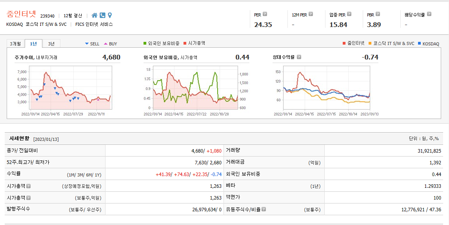Click the 외국인 보유비중 시가총액 chart

click(195, 88)
